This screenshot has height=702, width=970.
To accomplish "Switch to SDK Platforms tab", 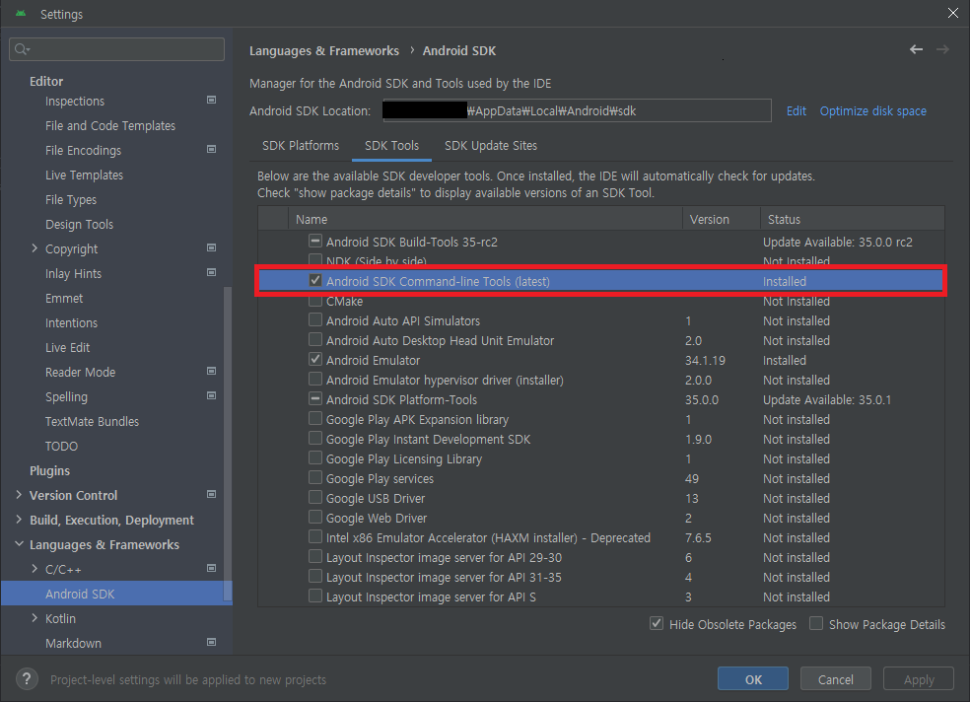I will (x=301, y=145).
